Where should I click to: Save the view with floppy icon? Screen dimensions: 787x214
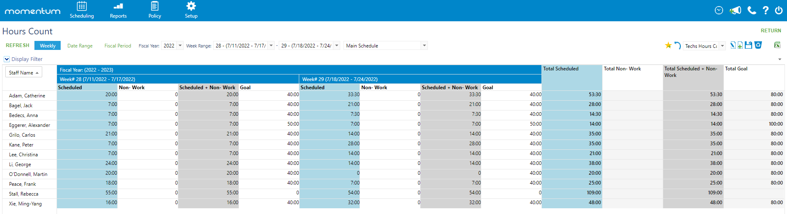click(748, 45)
